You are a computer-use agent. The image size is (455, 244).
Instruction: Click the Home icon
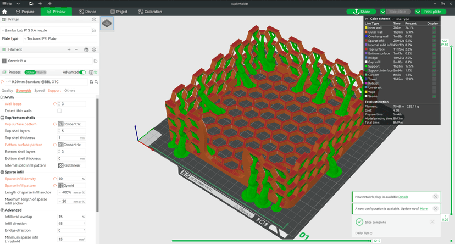(4, 12)
